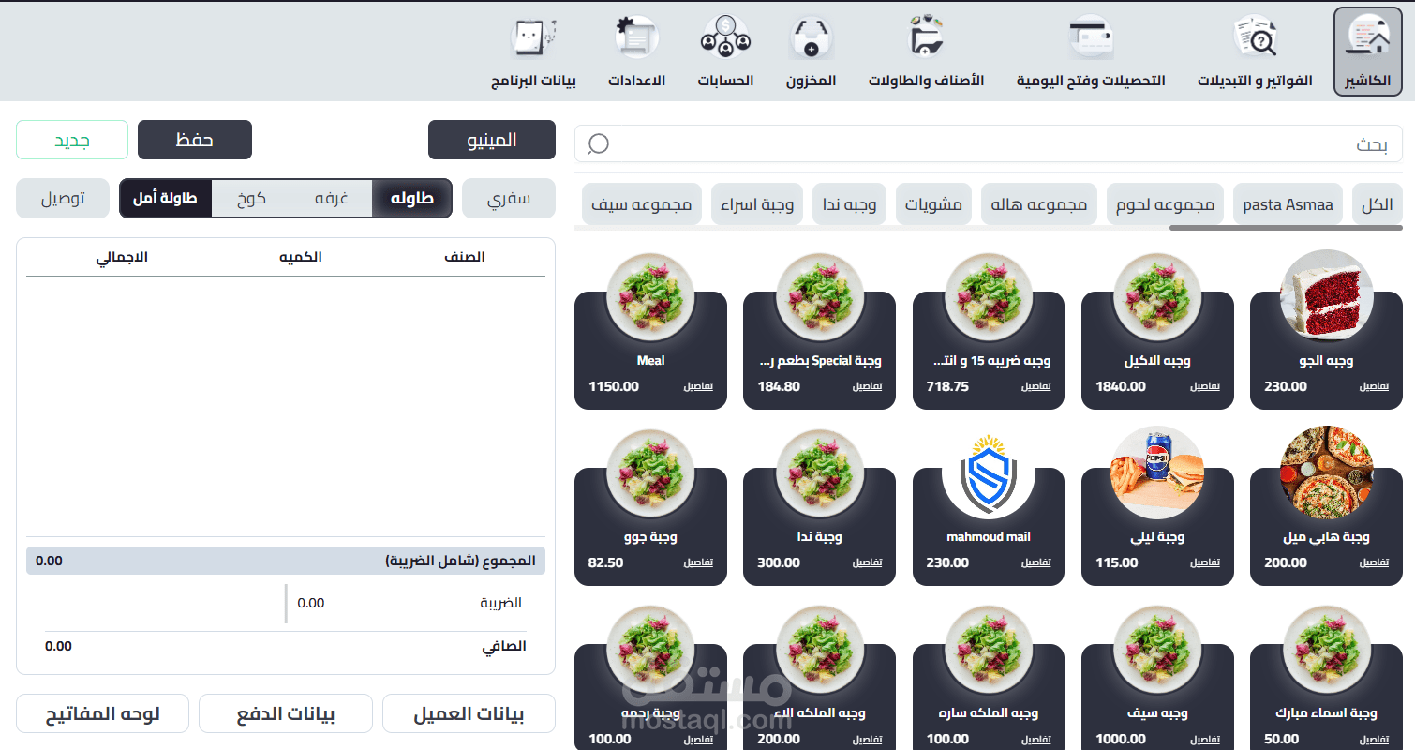Filter by الكل all category

(1377, 204)
